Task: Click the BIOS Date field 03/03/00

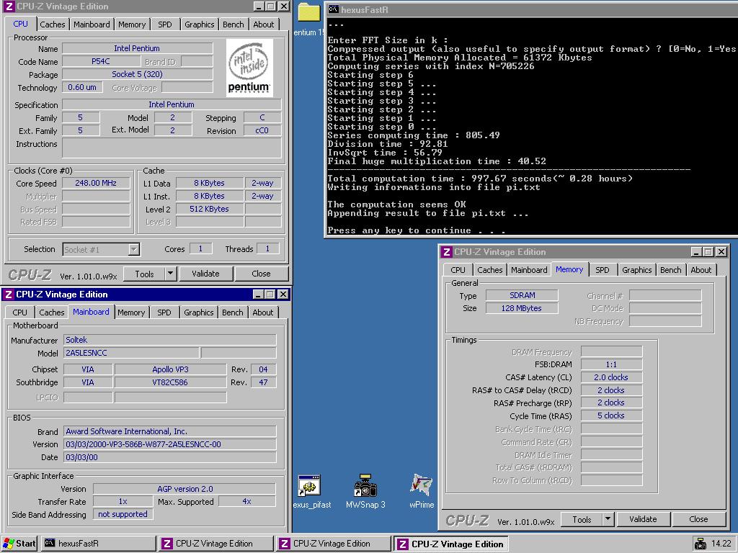Action: tap(170, 457)
